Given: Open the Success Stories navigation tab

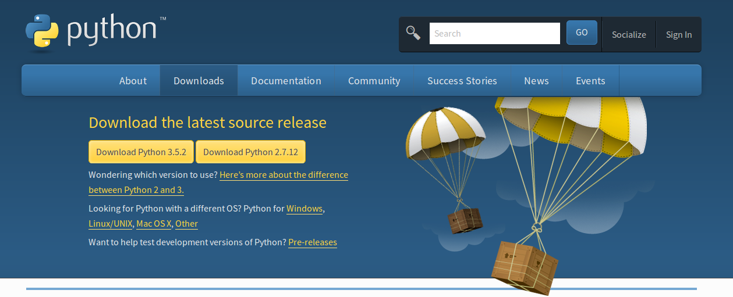Looking at the screenshot, I should click(x=462, y=81).
